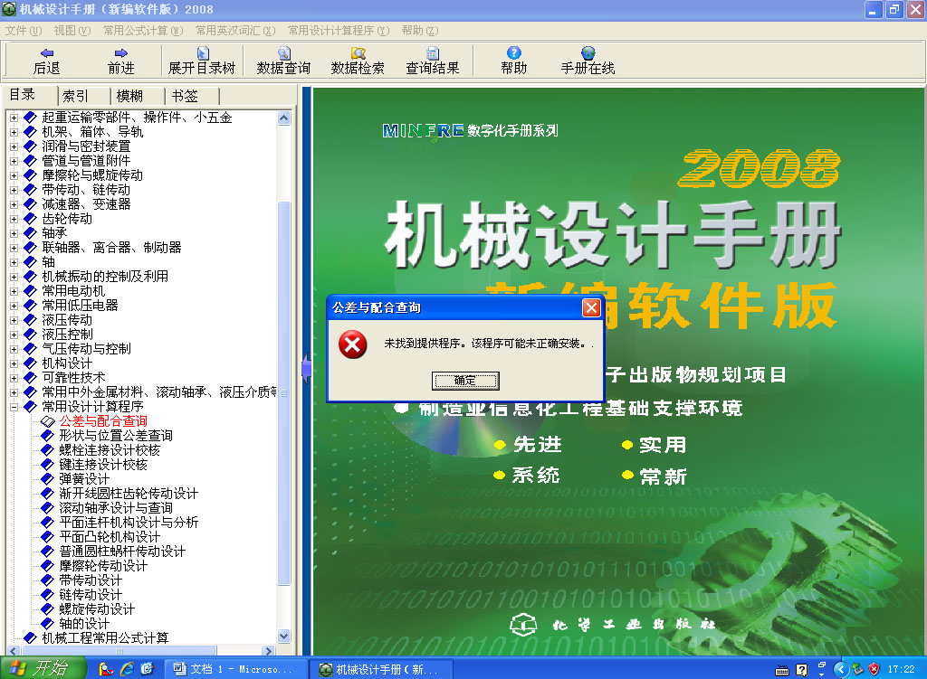
Task: Switch to the 模糊 tab
Action: 129,96
